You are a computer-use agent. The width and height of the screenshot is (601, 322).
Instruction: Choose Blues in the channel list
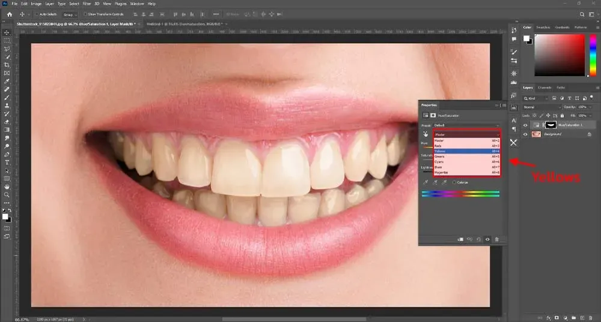pos(467,167)
